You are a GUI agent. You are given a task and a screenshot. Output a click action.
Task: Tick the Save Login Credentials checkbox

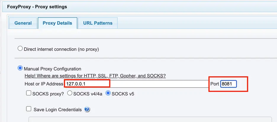(29, 109)
